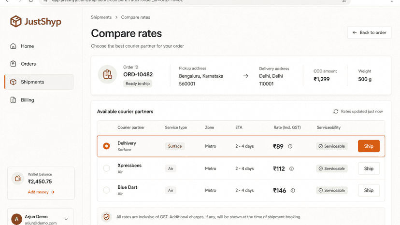
Task: Click the Courier partner column header
Action: [x=131, y=127]
